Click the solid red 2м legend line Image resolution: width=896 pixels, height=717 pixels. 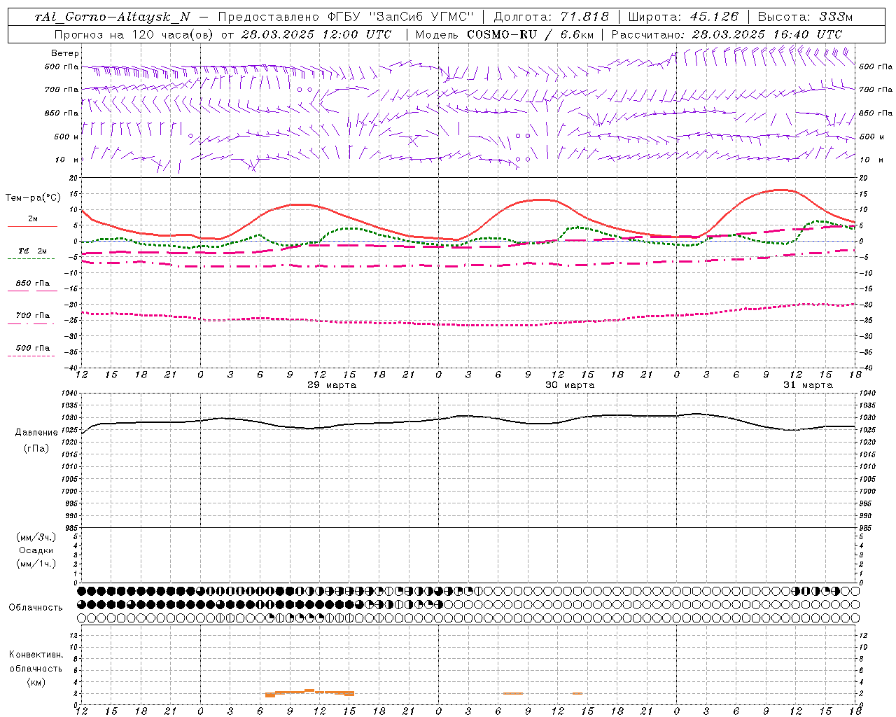pyautogui.click(x=32, y=226)
